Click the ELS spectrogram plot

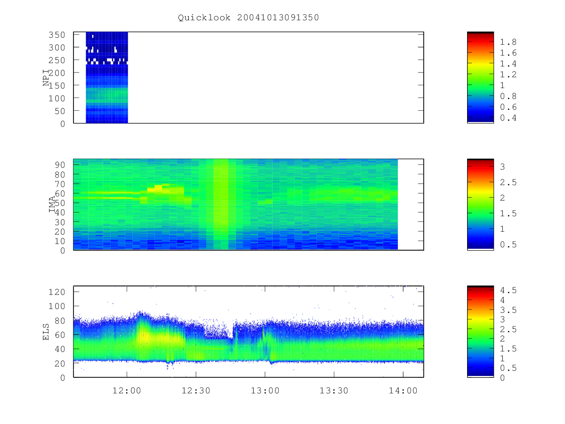[249, 332]
